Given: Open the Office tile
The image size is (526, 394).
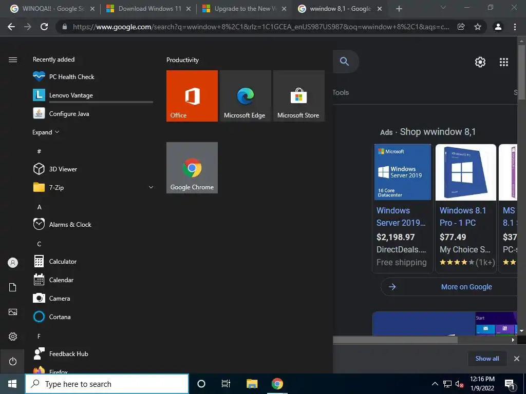Looking at the screenshot, I should point(192,96).
